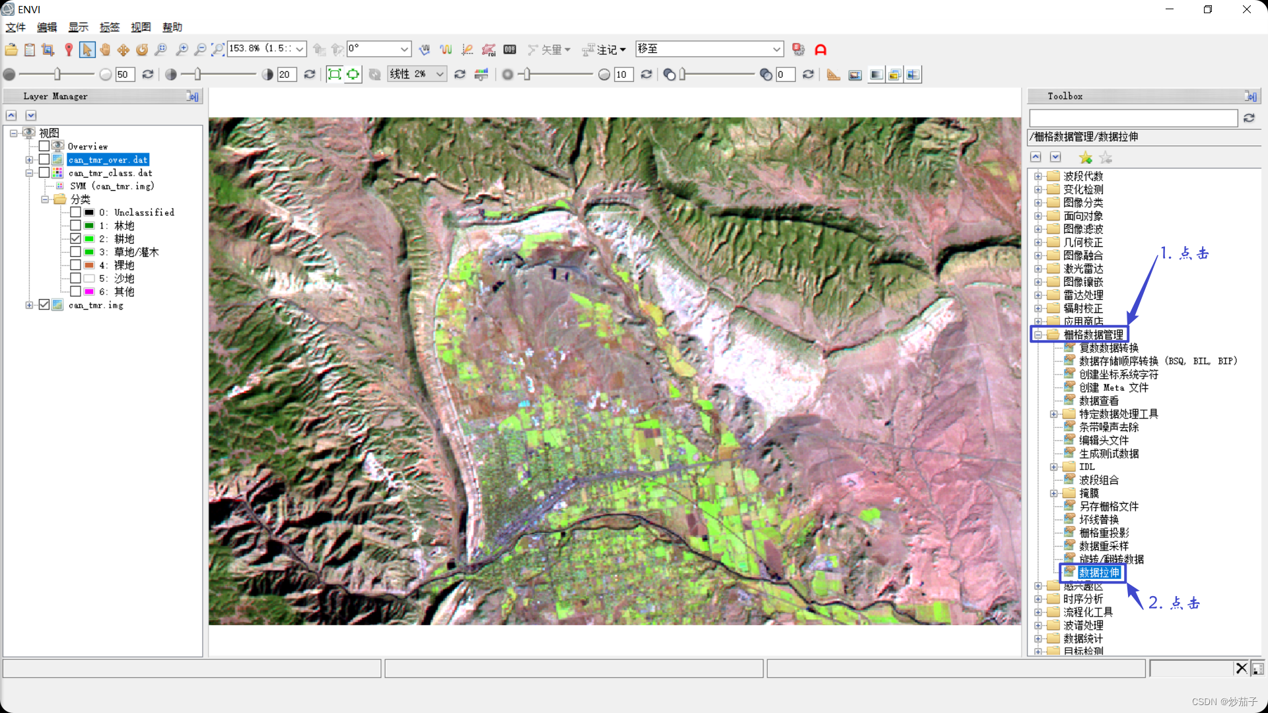The height and width of the screenshot is (713, 1268).
Task: Open the 文件 menu
Action: 16,27
